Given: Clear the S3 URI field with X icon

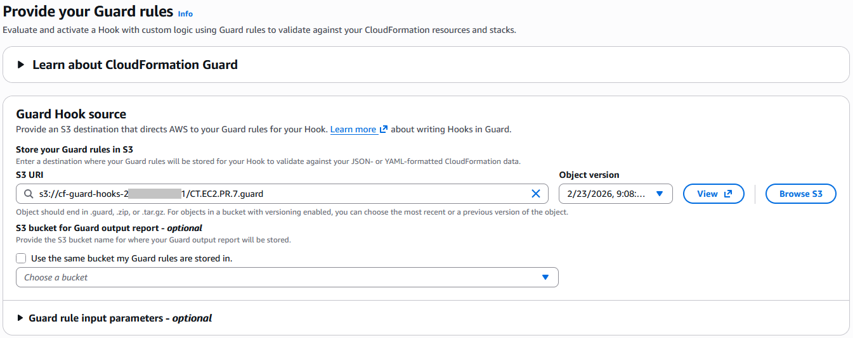Looking at the screenshot, I should tap(535, 194).
